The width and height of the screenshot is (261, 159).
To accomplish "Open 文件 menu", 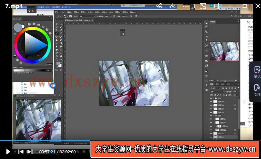I will [x=63, y=12].
